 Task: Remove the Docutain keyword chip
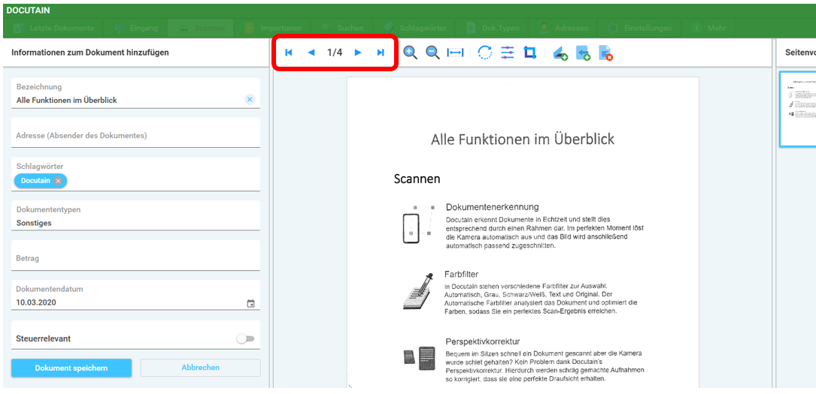pyautogui.click(x=59, y=181)
